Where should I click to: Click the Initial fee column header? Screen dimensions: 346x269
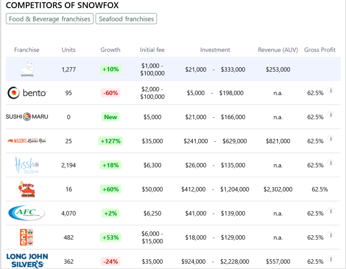pos(152,50)
